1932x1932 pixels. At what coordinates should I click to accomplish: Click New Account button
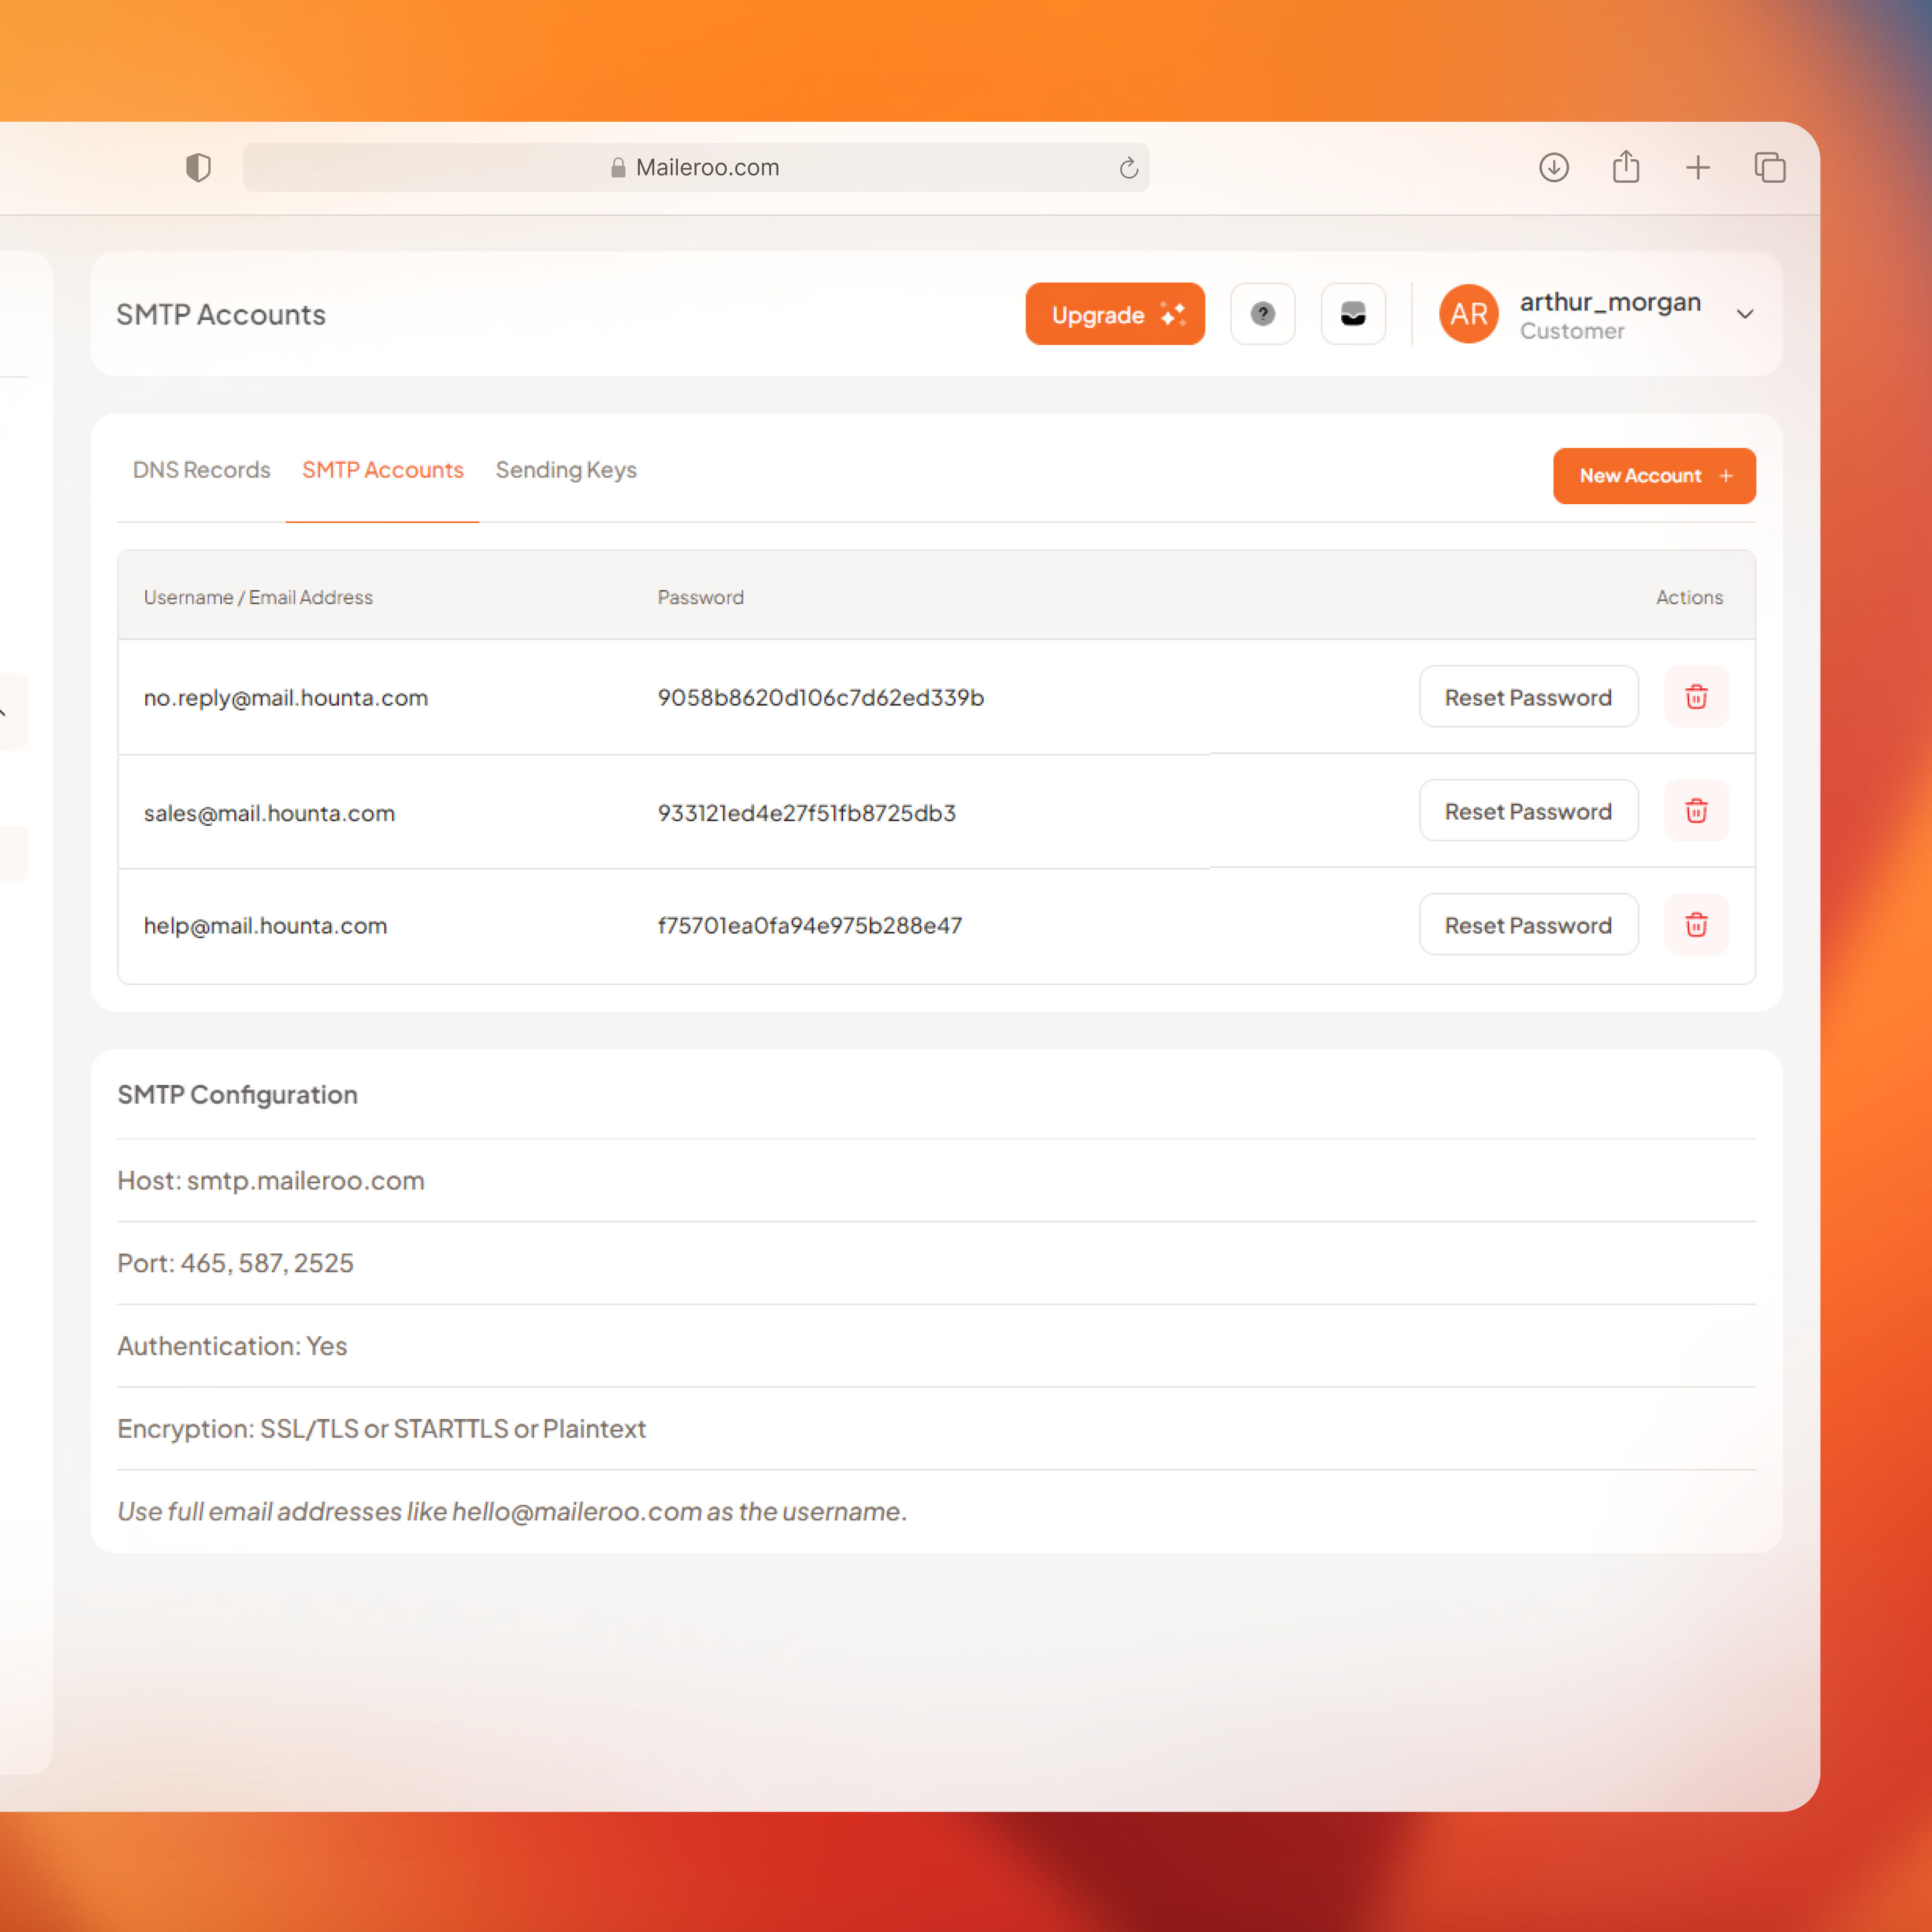[x=1652, y=474]
